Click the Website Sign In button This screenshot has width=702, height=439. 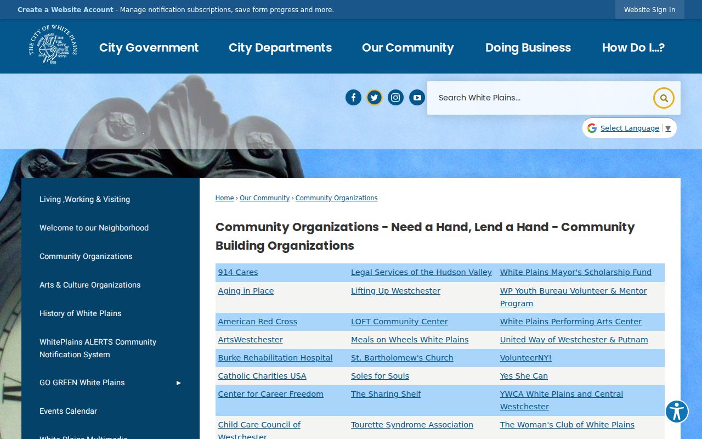point(650,10)
